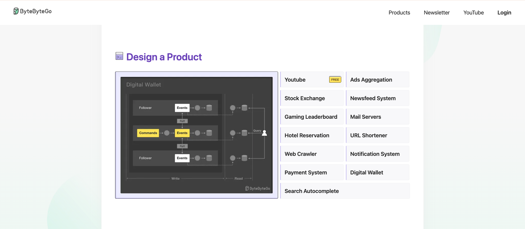Click the Design a Product heading
The width and height of the screenshot is (525, 229).
(x=164, y=57)
